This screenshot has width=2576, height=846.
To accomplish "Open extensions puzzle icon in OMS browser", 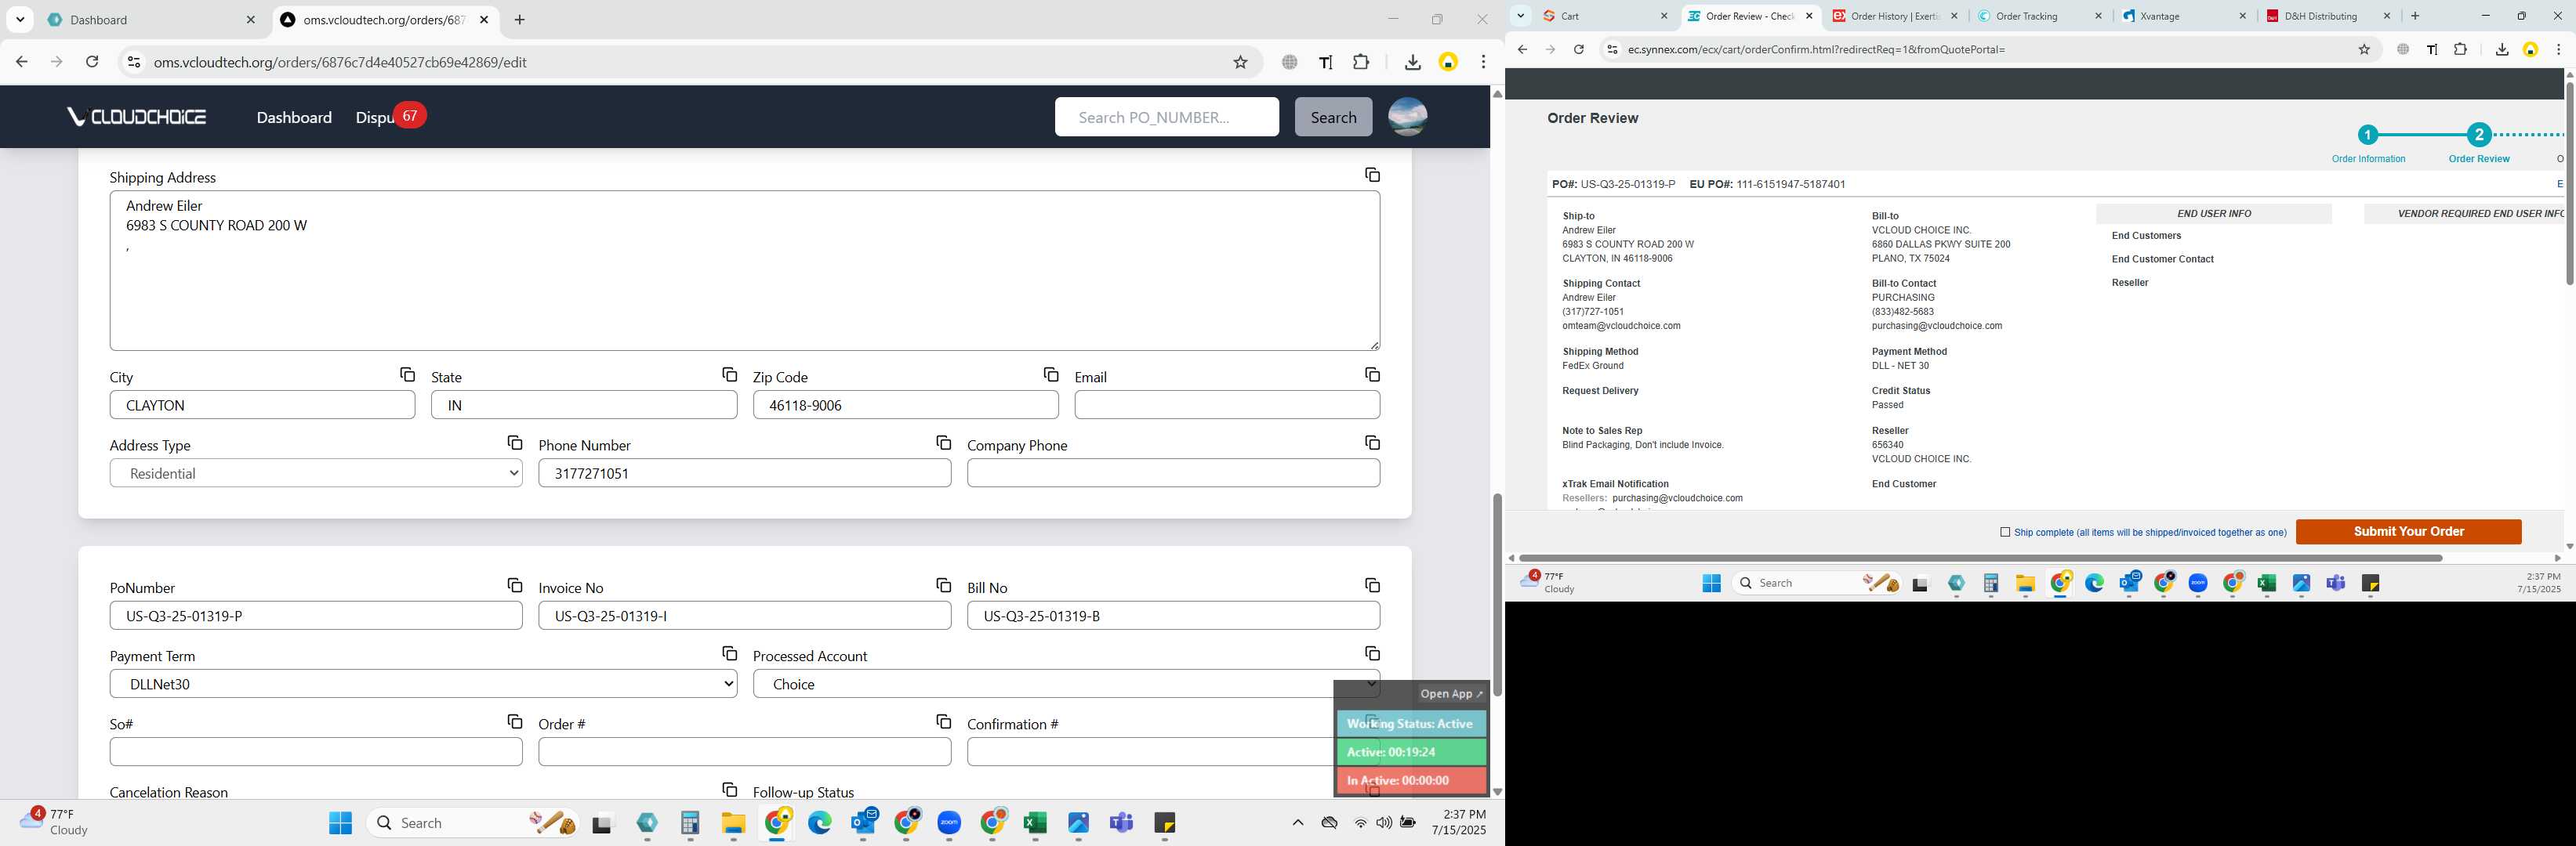I will click(1361, 62).
